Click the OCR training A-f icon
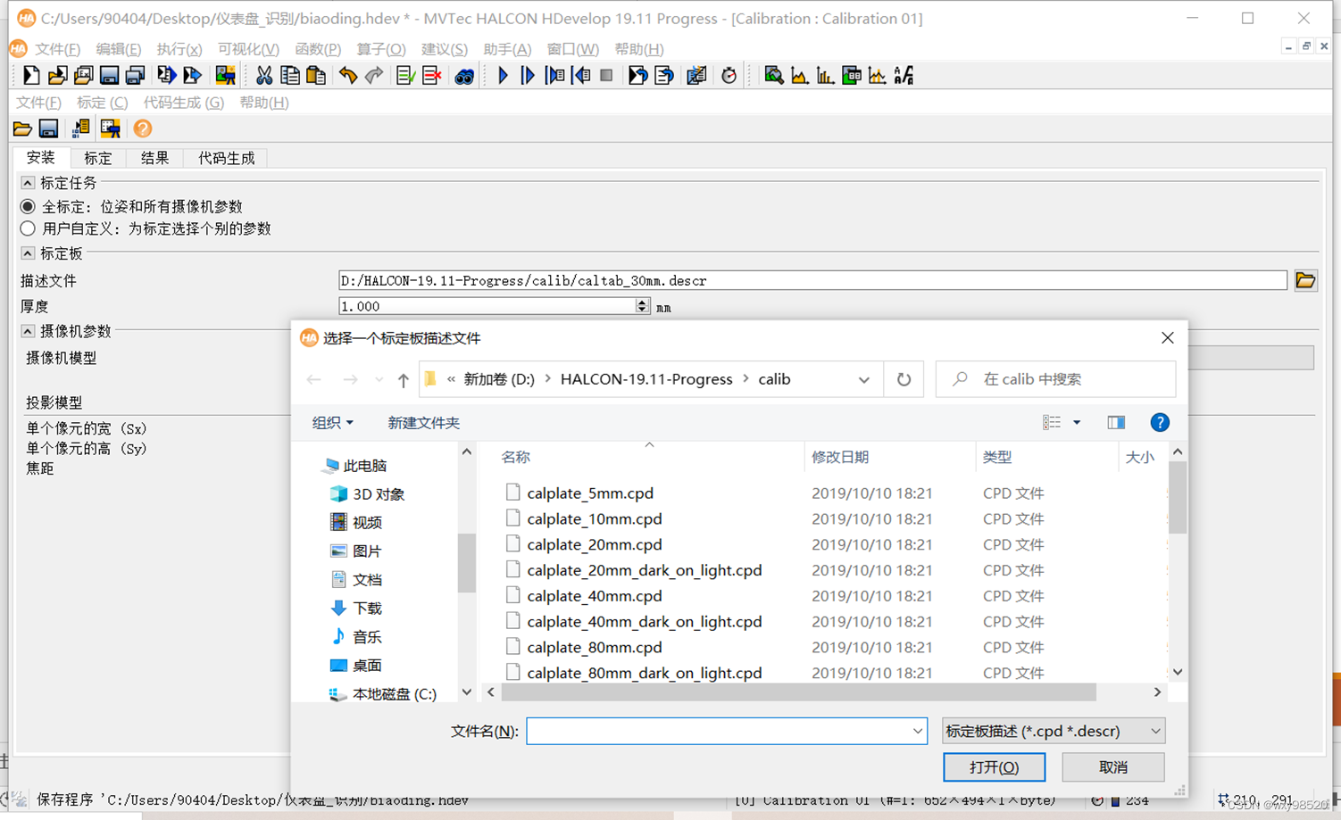 [904, 76]
